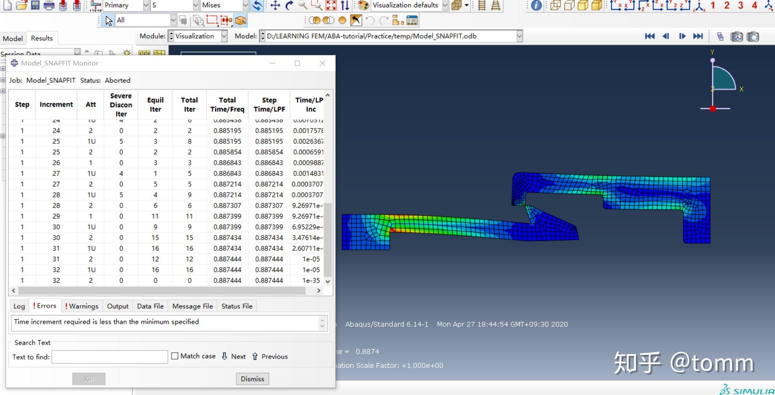Screen dimensions: 775x395
Task: Switch to the Model tab
Action: (13, 39)
